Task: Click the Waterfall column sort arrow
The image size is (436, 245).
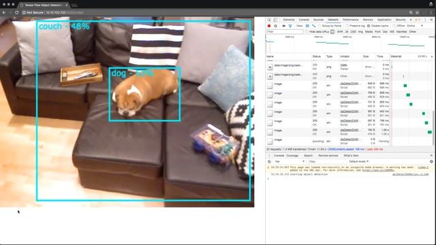Action: pyautogui.click(x=432, y=56)
